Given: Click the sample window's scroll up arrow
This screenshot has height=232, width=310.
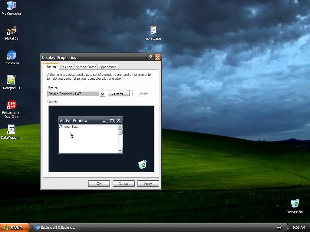Looking at the screenshot, I should click(120, 127).
